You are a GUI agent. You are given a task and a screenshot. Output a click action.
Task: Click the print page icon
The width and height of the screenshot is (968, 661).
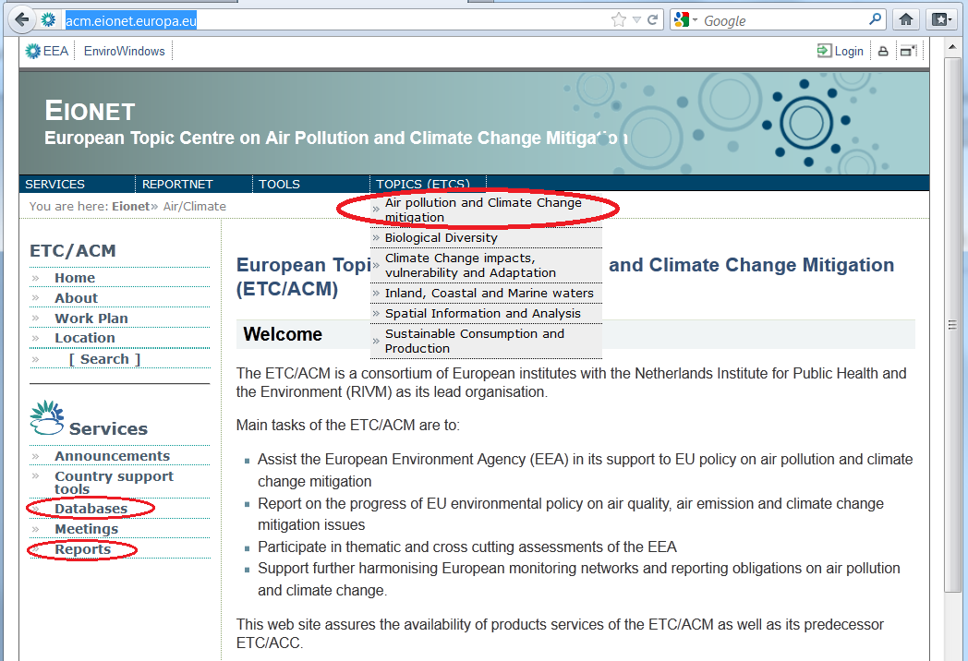tap(883, 51)
